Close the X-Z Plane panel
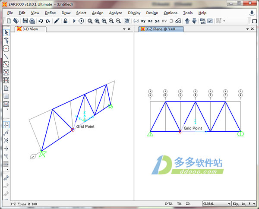 253,29
